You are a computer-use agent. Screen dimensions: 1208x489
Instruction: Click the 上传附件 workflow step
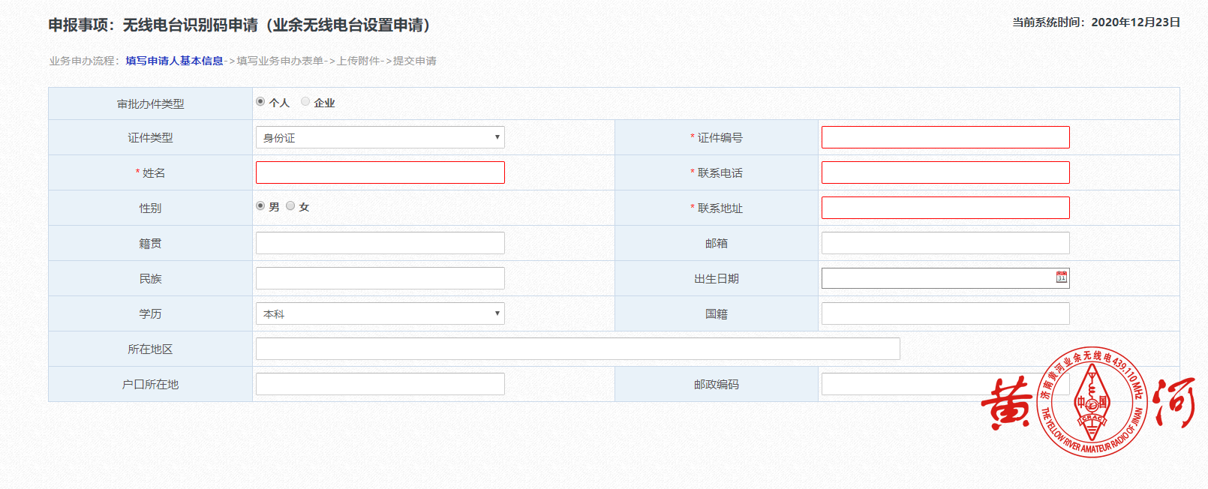[x=359, y=61]
